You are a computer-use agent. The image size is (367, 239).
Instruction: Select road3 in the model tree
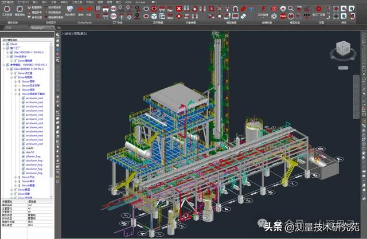tap(30, 148)
